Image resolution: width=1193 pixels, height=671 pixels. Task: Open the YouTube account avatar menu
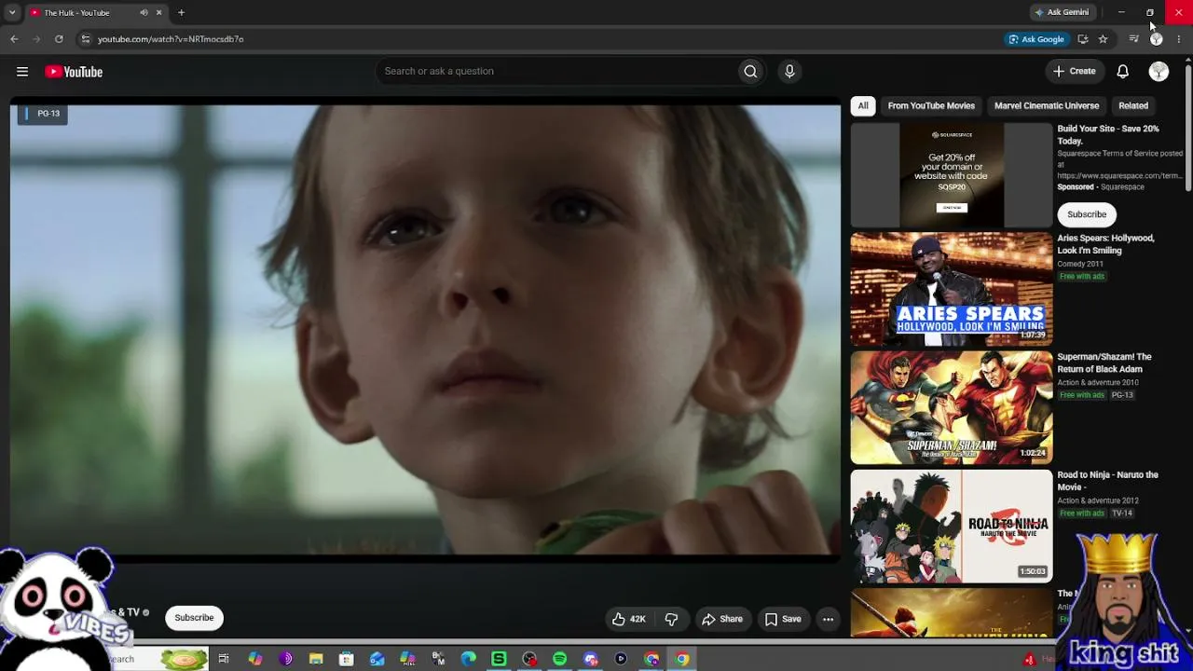point(1159,72)
